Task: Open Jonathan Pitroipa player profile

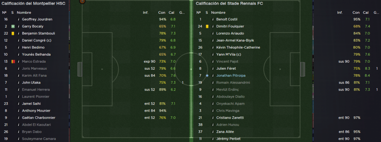Action: pyautogui.click(x=230, y=76)
